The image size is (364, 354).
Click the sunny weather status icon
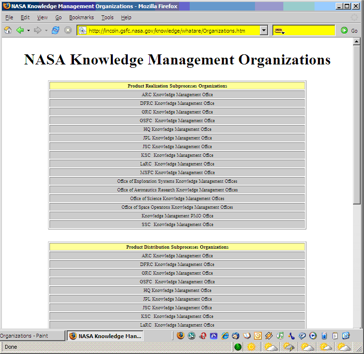tap(252, 347)
